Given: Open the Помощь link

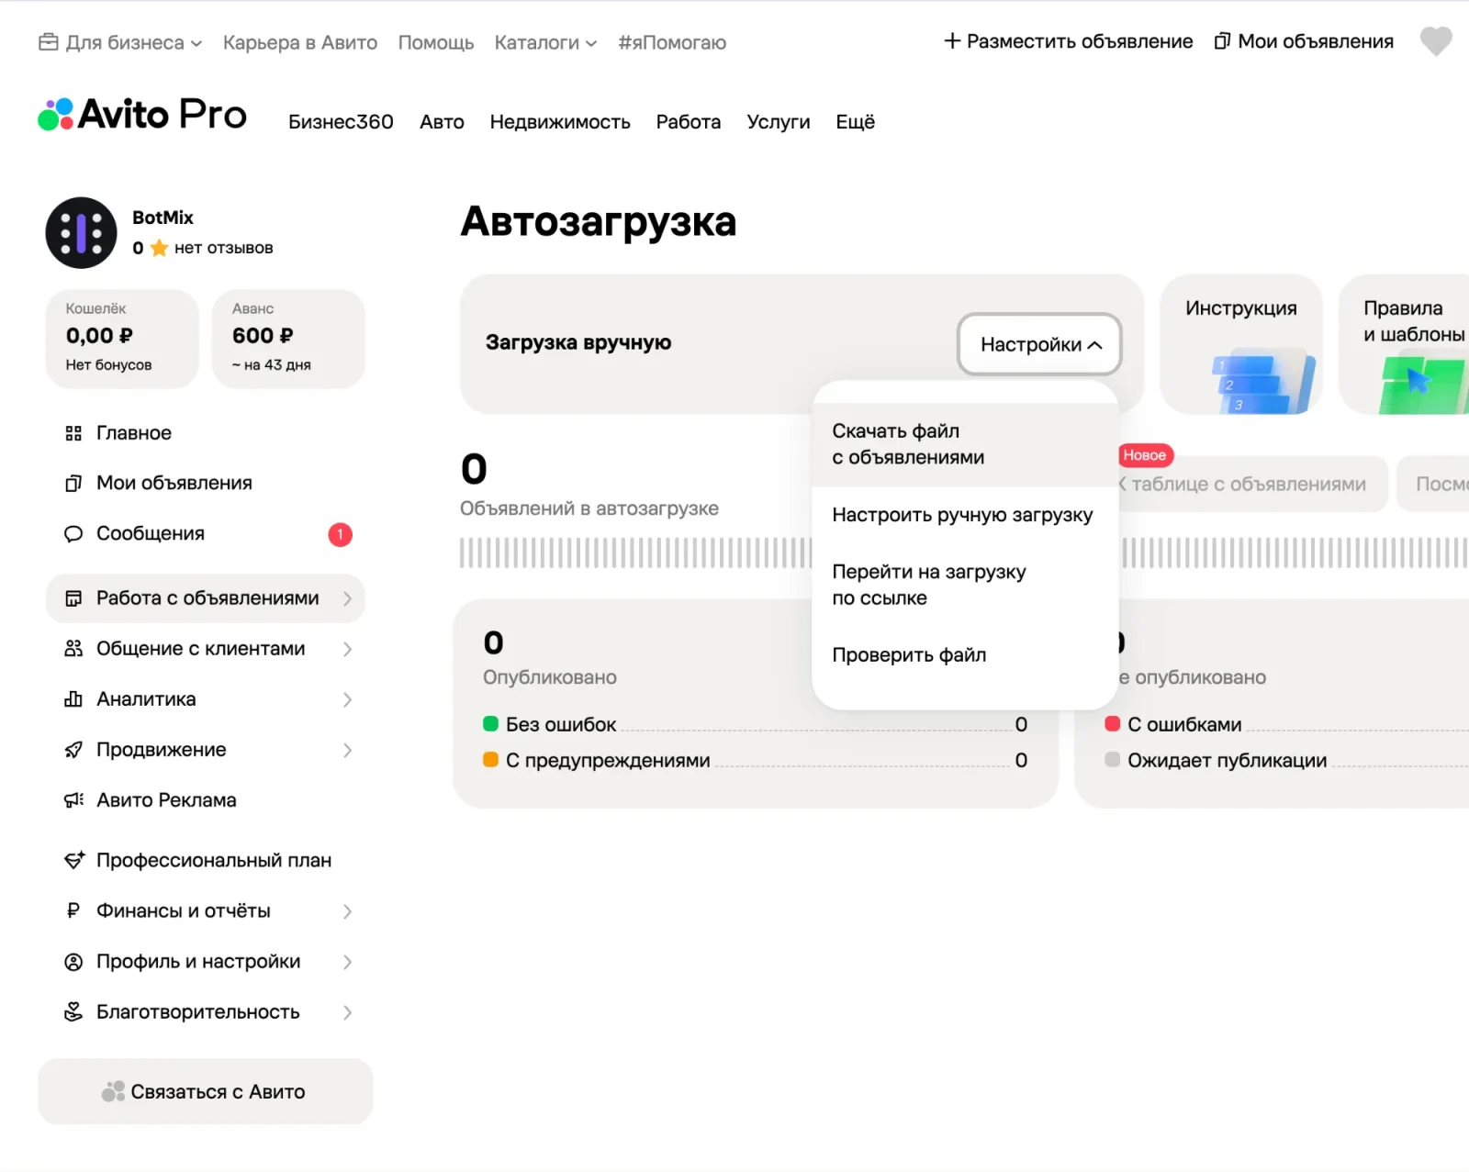Looking at the screenshot, I should click(x=436, y=42).
